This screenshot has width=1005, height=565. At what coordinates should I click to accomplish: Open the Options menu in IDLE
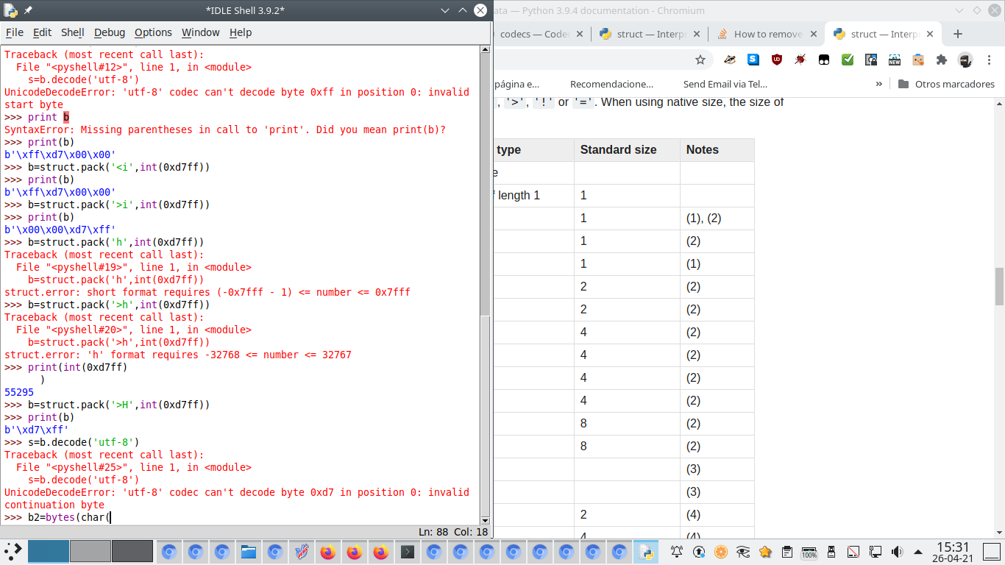[153, 32]
